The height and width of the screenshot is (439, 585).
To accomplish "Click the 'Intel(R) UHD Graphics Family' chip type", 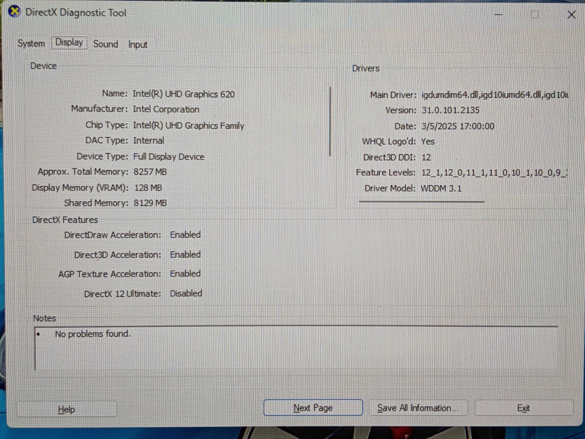I will (189, 125).
